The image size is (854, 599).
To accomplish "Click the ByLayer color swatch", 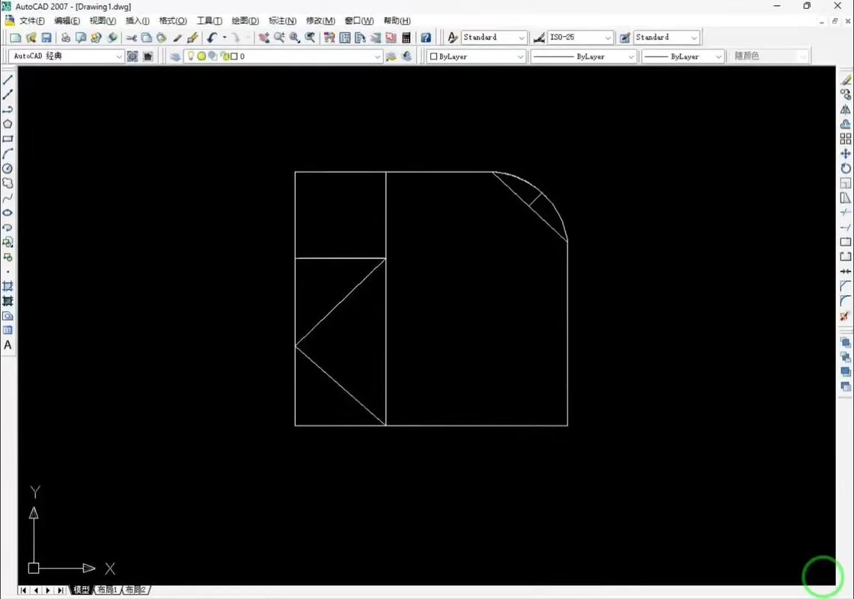I will click(x=433, y=56).
